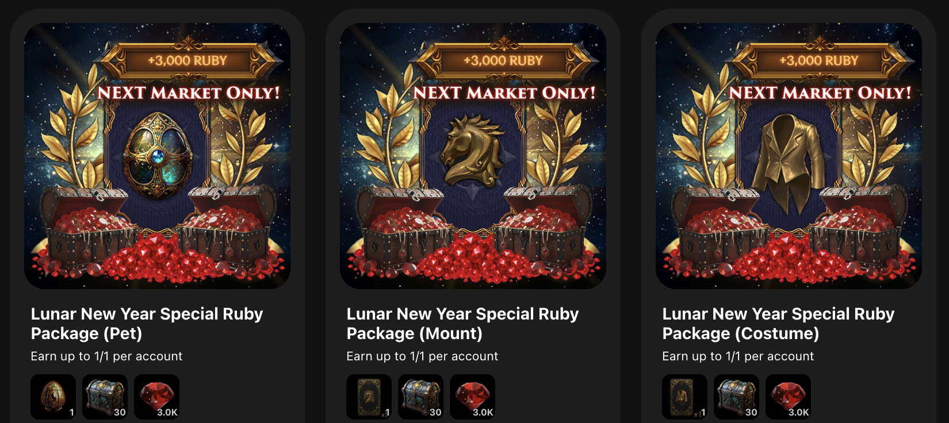The height and width of the screenshot is (423, 949).
Task: Click the +3,000 RUBY plaque on Pet banner
Action: tap(187, 60)
